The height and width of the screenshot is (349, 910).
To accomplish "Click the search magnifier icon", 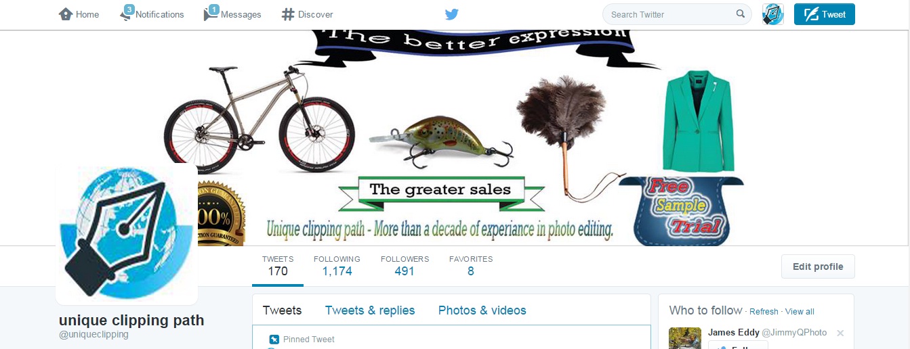I will (741, 14).
